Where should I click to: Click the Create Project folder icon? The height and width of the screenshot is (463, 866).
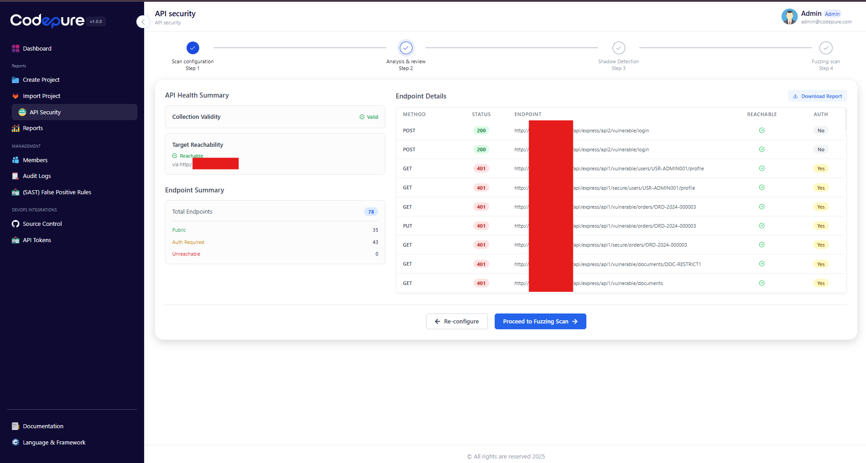click(x=15, y=80)
